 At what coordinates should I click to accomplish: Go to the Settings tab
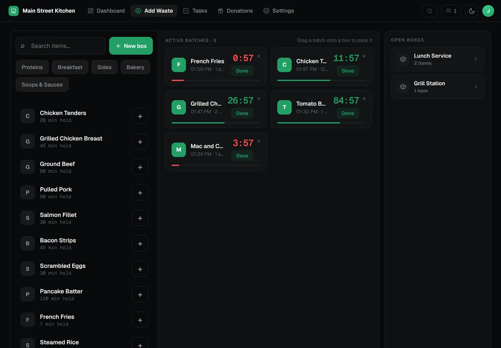(x=279, y=11)
